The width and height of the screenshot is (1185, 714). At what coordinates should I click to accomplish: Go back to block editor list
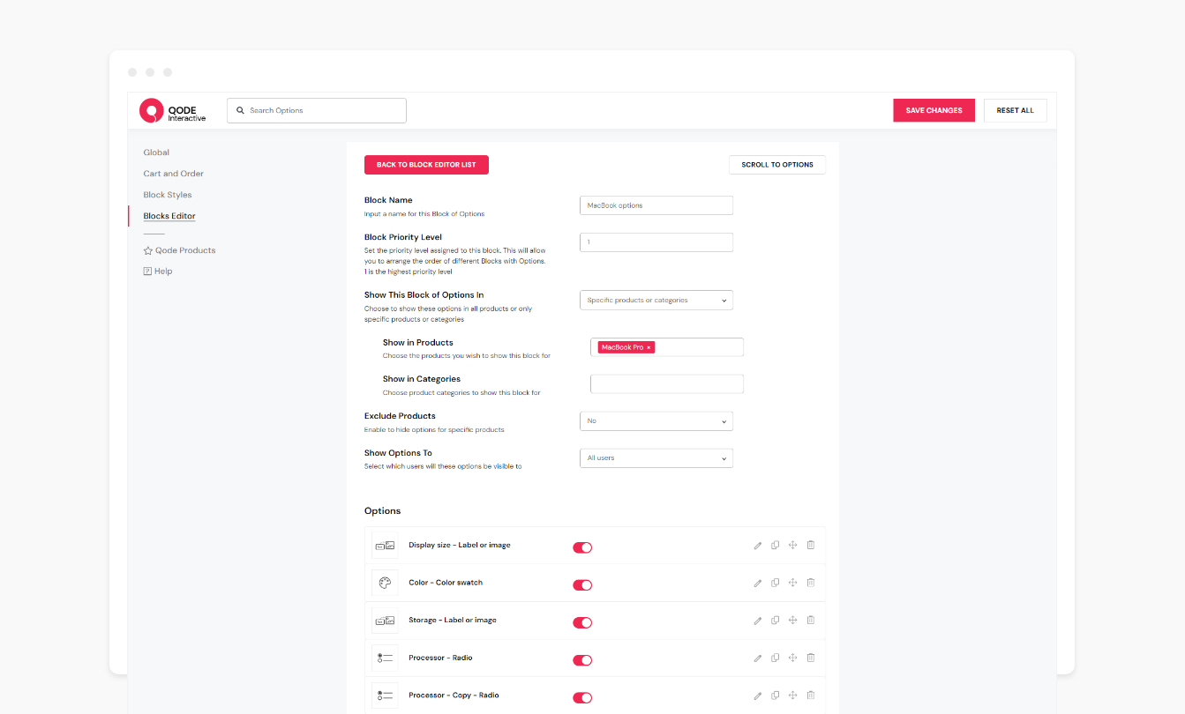pyautogui.click(x=426, y=165)
